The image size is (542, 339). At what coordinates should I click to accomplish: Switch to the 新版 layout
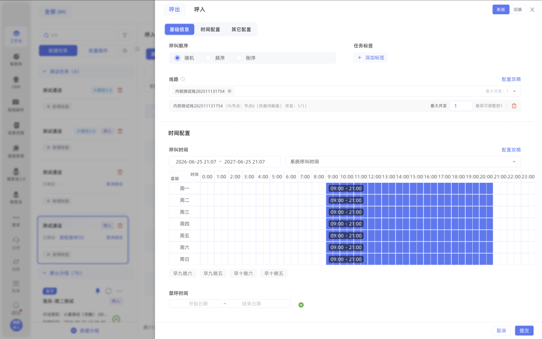[500, 10]
